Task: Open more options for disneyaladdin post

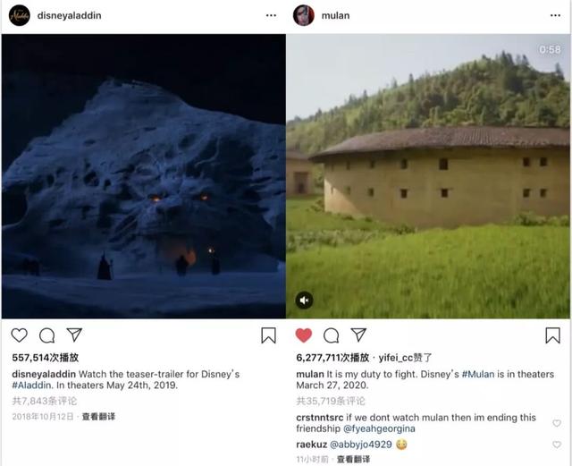Action: tap(271, 15)
